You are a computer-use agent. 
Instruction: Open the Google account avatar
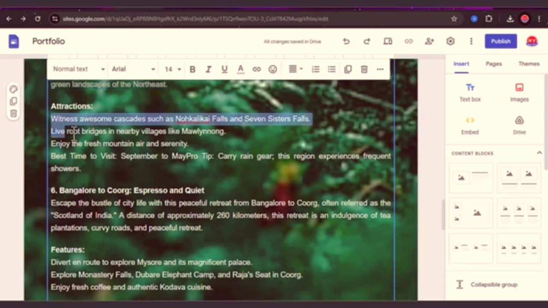coord(532,41)
